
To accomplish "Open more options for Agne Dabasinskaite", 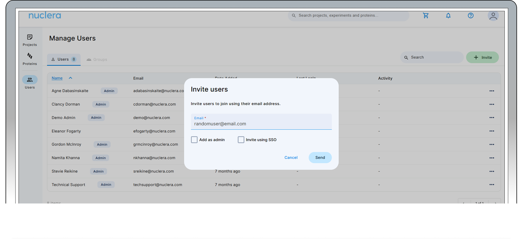I will [x=492, y=91].
